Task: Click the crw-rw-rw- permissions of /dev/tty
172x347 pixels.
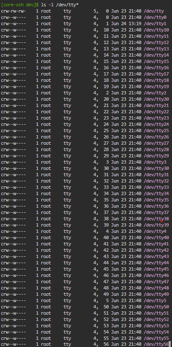Action: click(x=13, y=11)
